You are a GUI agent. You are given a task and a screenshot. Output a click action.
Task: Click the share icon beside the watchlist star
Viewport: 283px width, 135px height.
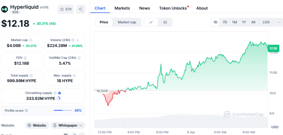pyautogui.click(x=81, y=9)
